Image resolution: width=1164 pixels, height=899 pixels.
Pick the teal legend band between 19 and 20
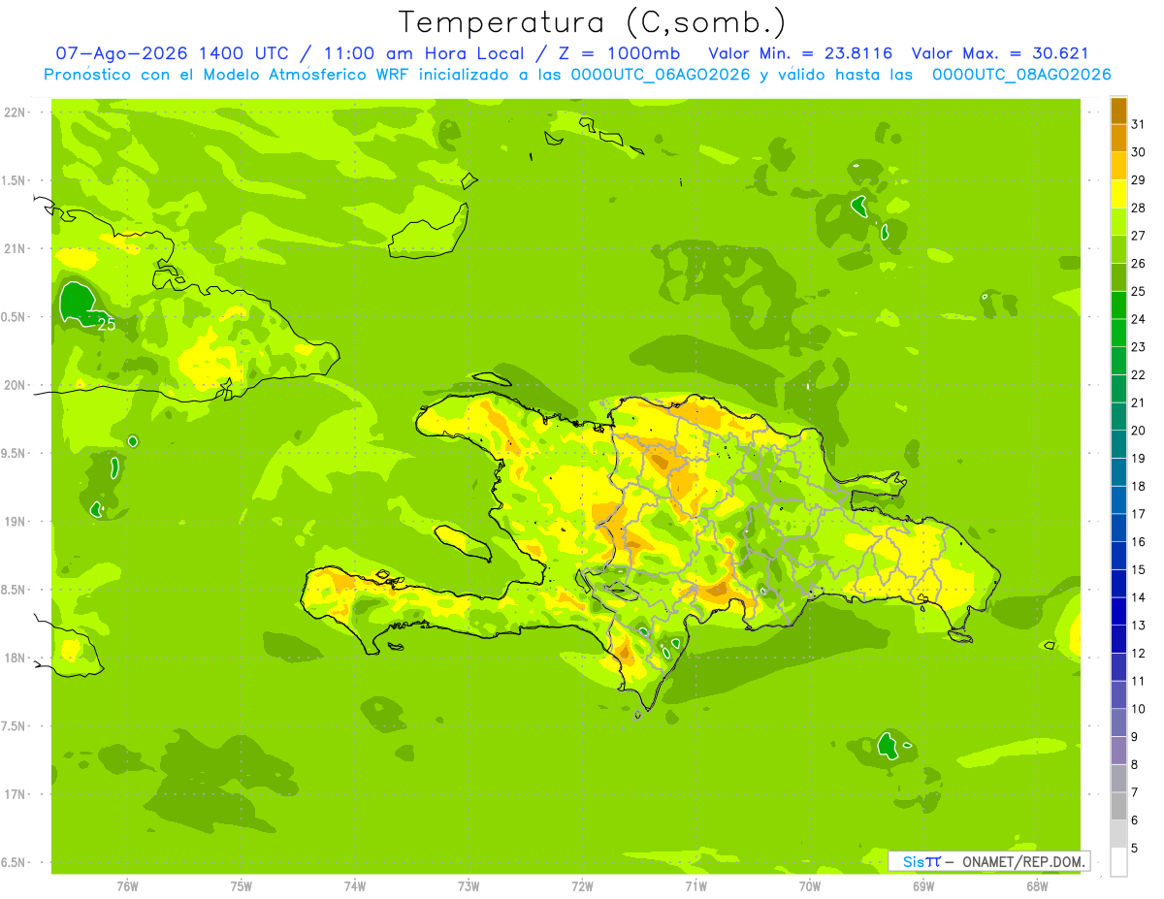1118,444
